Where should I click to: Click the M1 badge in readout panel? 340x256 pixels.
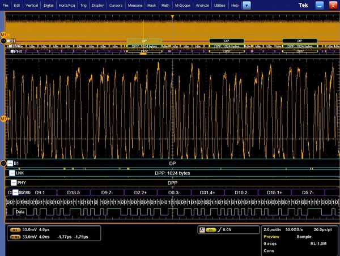(15, 230)
